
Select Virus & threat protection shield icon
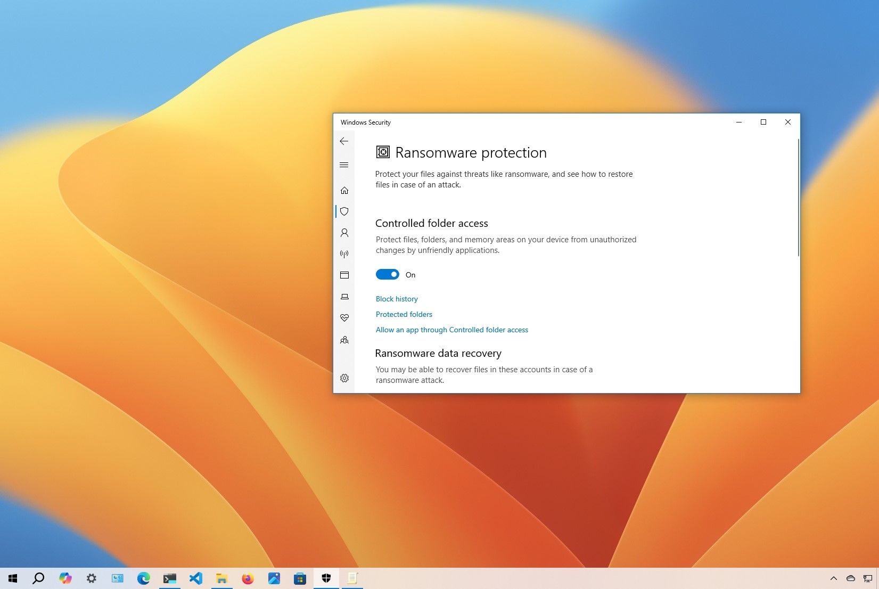pyautogui.click(x=344, y=211)
